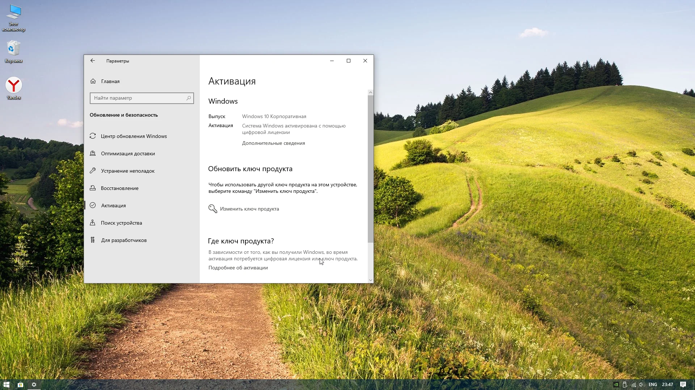Open Устранение неполадок wrench item

[127, 171]
